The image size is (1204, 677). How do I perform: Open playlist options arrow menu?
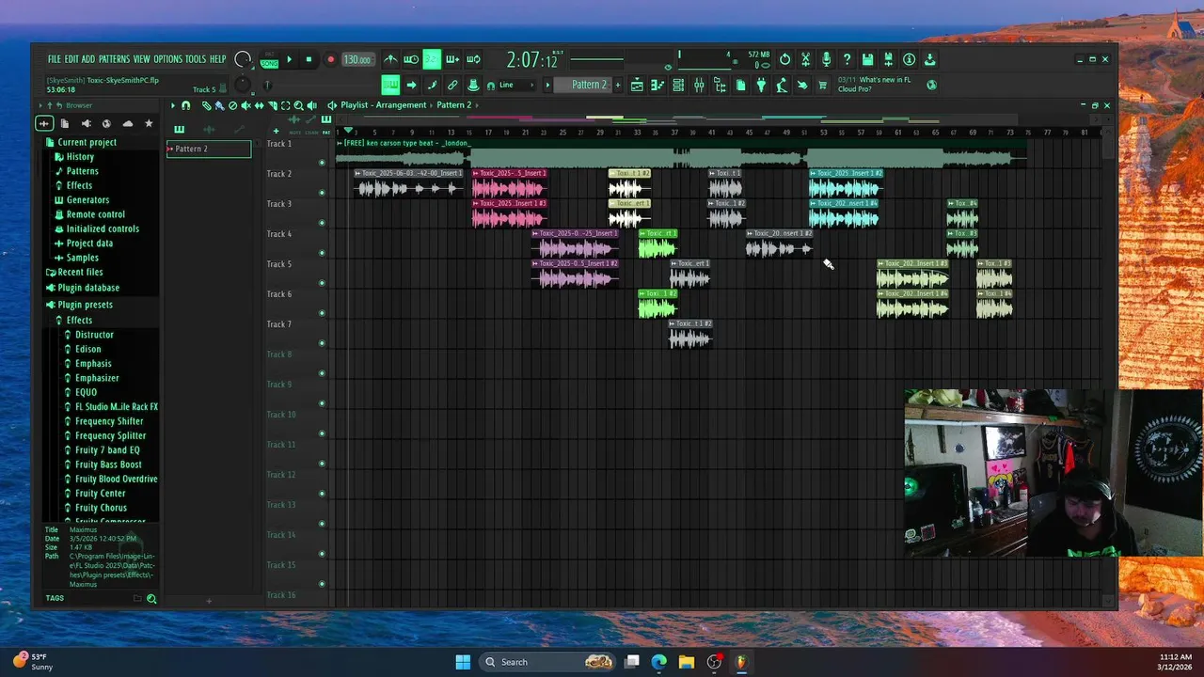pos(173,105)
